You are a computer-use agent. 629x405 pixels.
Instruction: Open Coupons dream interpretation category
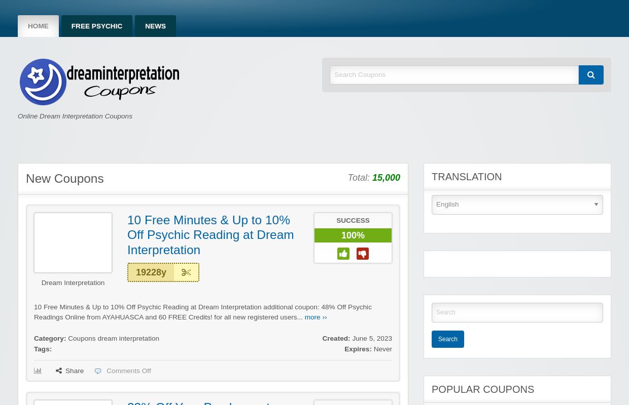click(x=114, y=339)
